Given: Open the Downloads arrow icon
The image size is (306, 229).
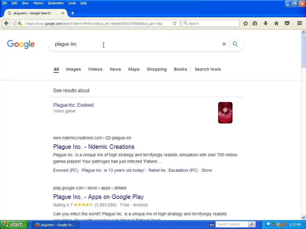Looking at the screenshot, I should [266, 23].
